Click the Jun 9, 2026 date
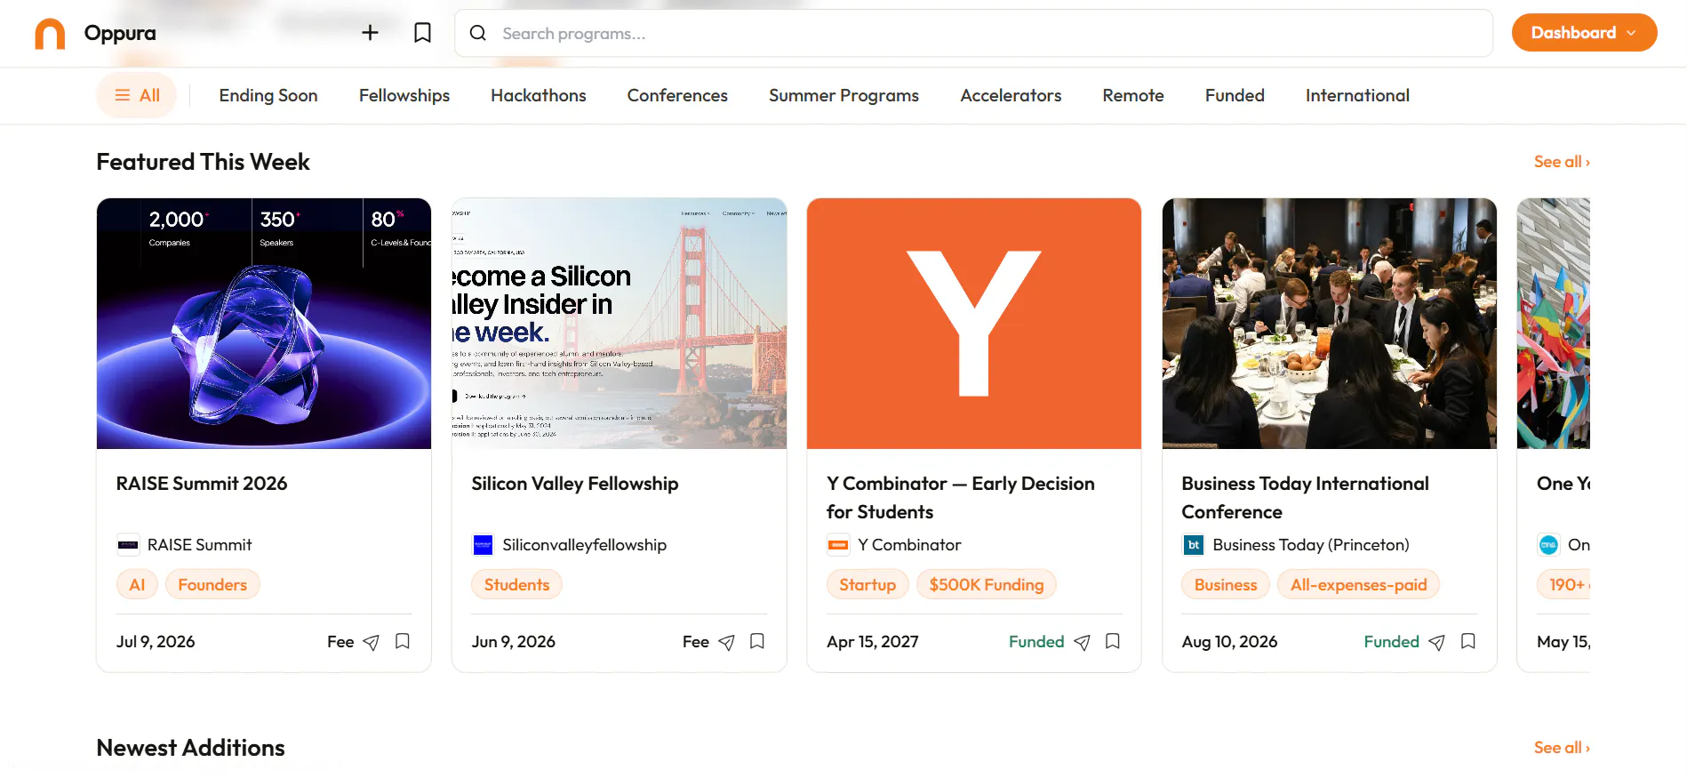Viewport: 1687px width, 778px height. [x=514, y=642]
